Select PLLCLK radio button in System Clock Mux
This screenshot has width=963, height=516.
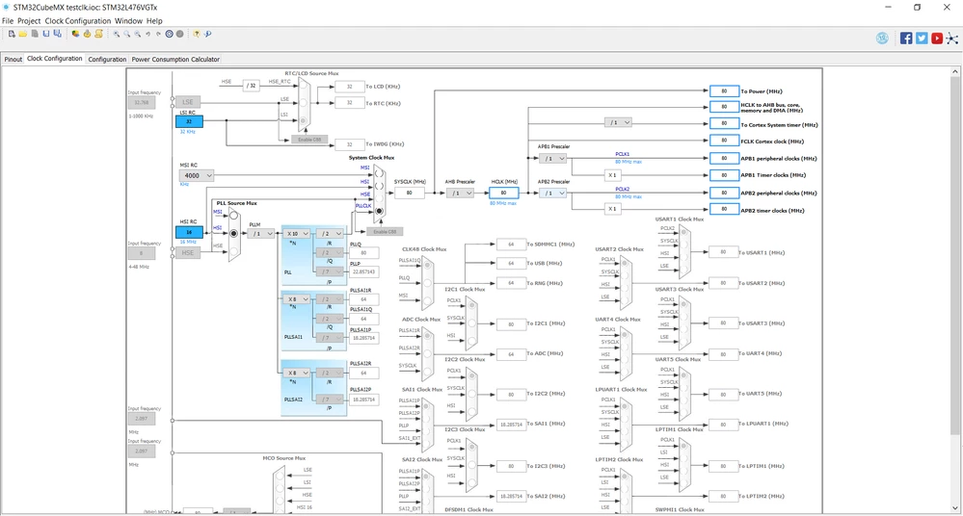[x=379, y=211]
